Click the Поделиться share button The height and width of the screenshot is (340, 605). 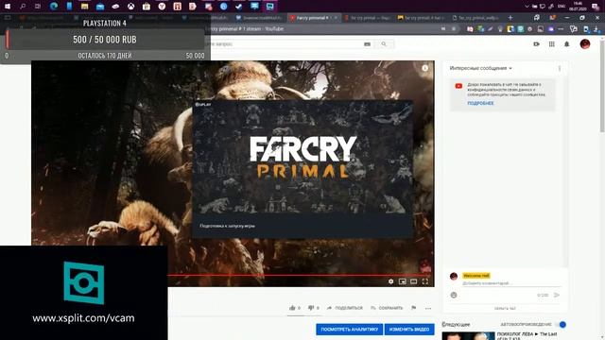click(x=344, y=308)
